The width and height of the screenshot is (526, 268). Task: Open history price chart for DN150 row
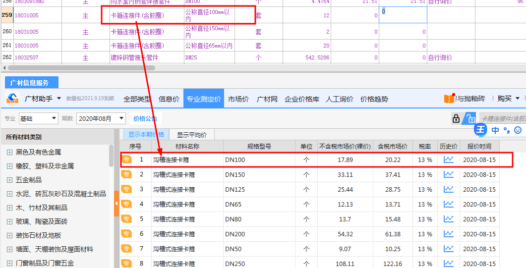[449, 174]
